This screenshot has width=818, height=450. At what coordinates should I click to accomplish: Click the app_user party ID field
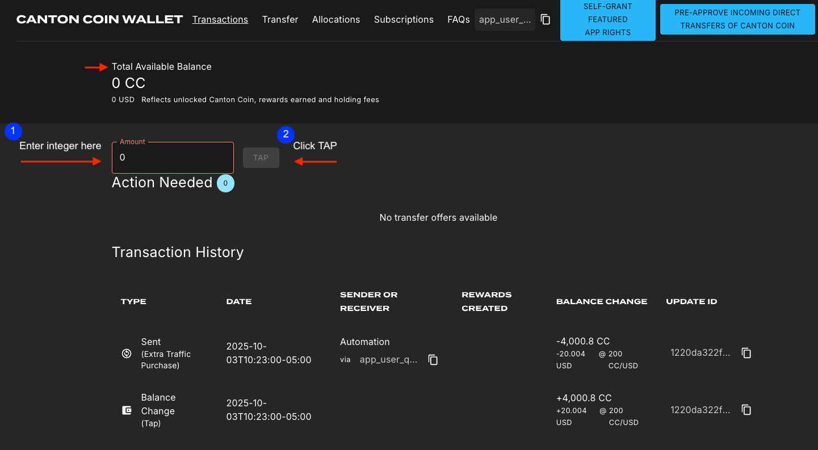[505, 20]
